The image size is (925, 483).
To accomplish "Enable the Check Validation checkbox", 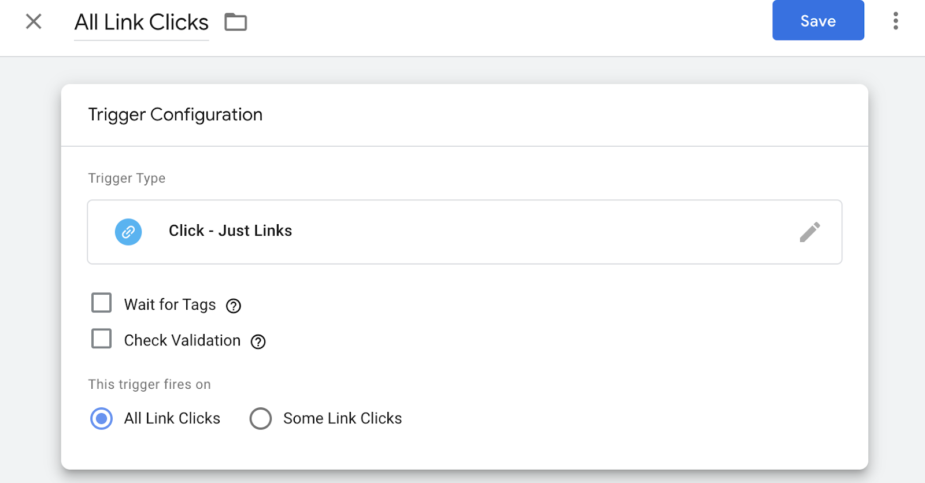I will pos(102,339).
